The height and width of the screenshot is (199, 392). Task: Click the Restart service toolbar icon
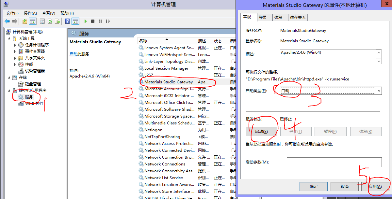point(108,21)
